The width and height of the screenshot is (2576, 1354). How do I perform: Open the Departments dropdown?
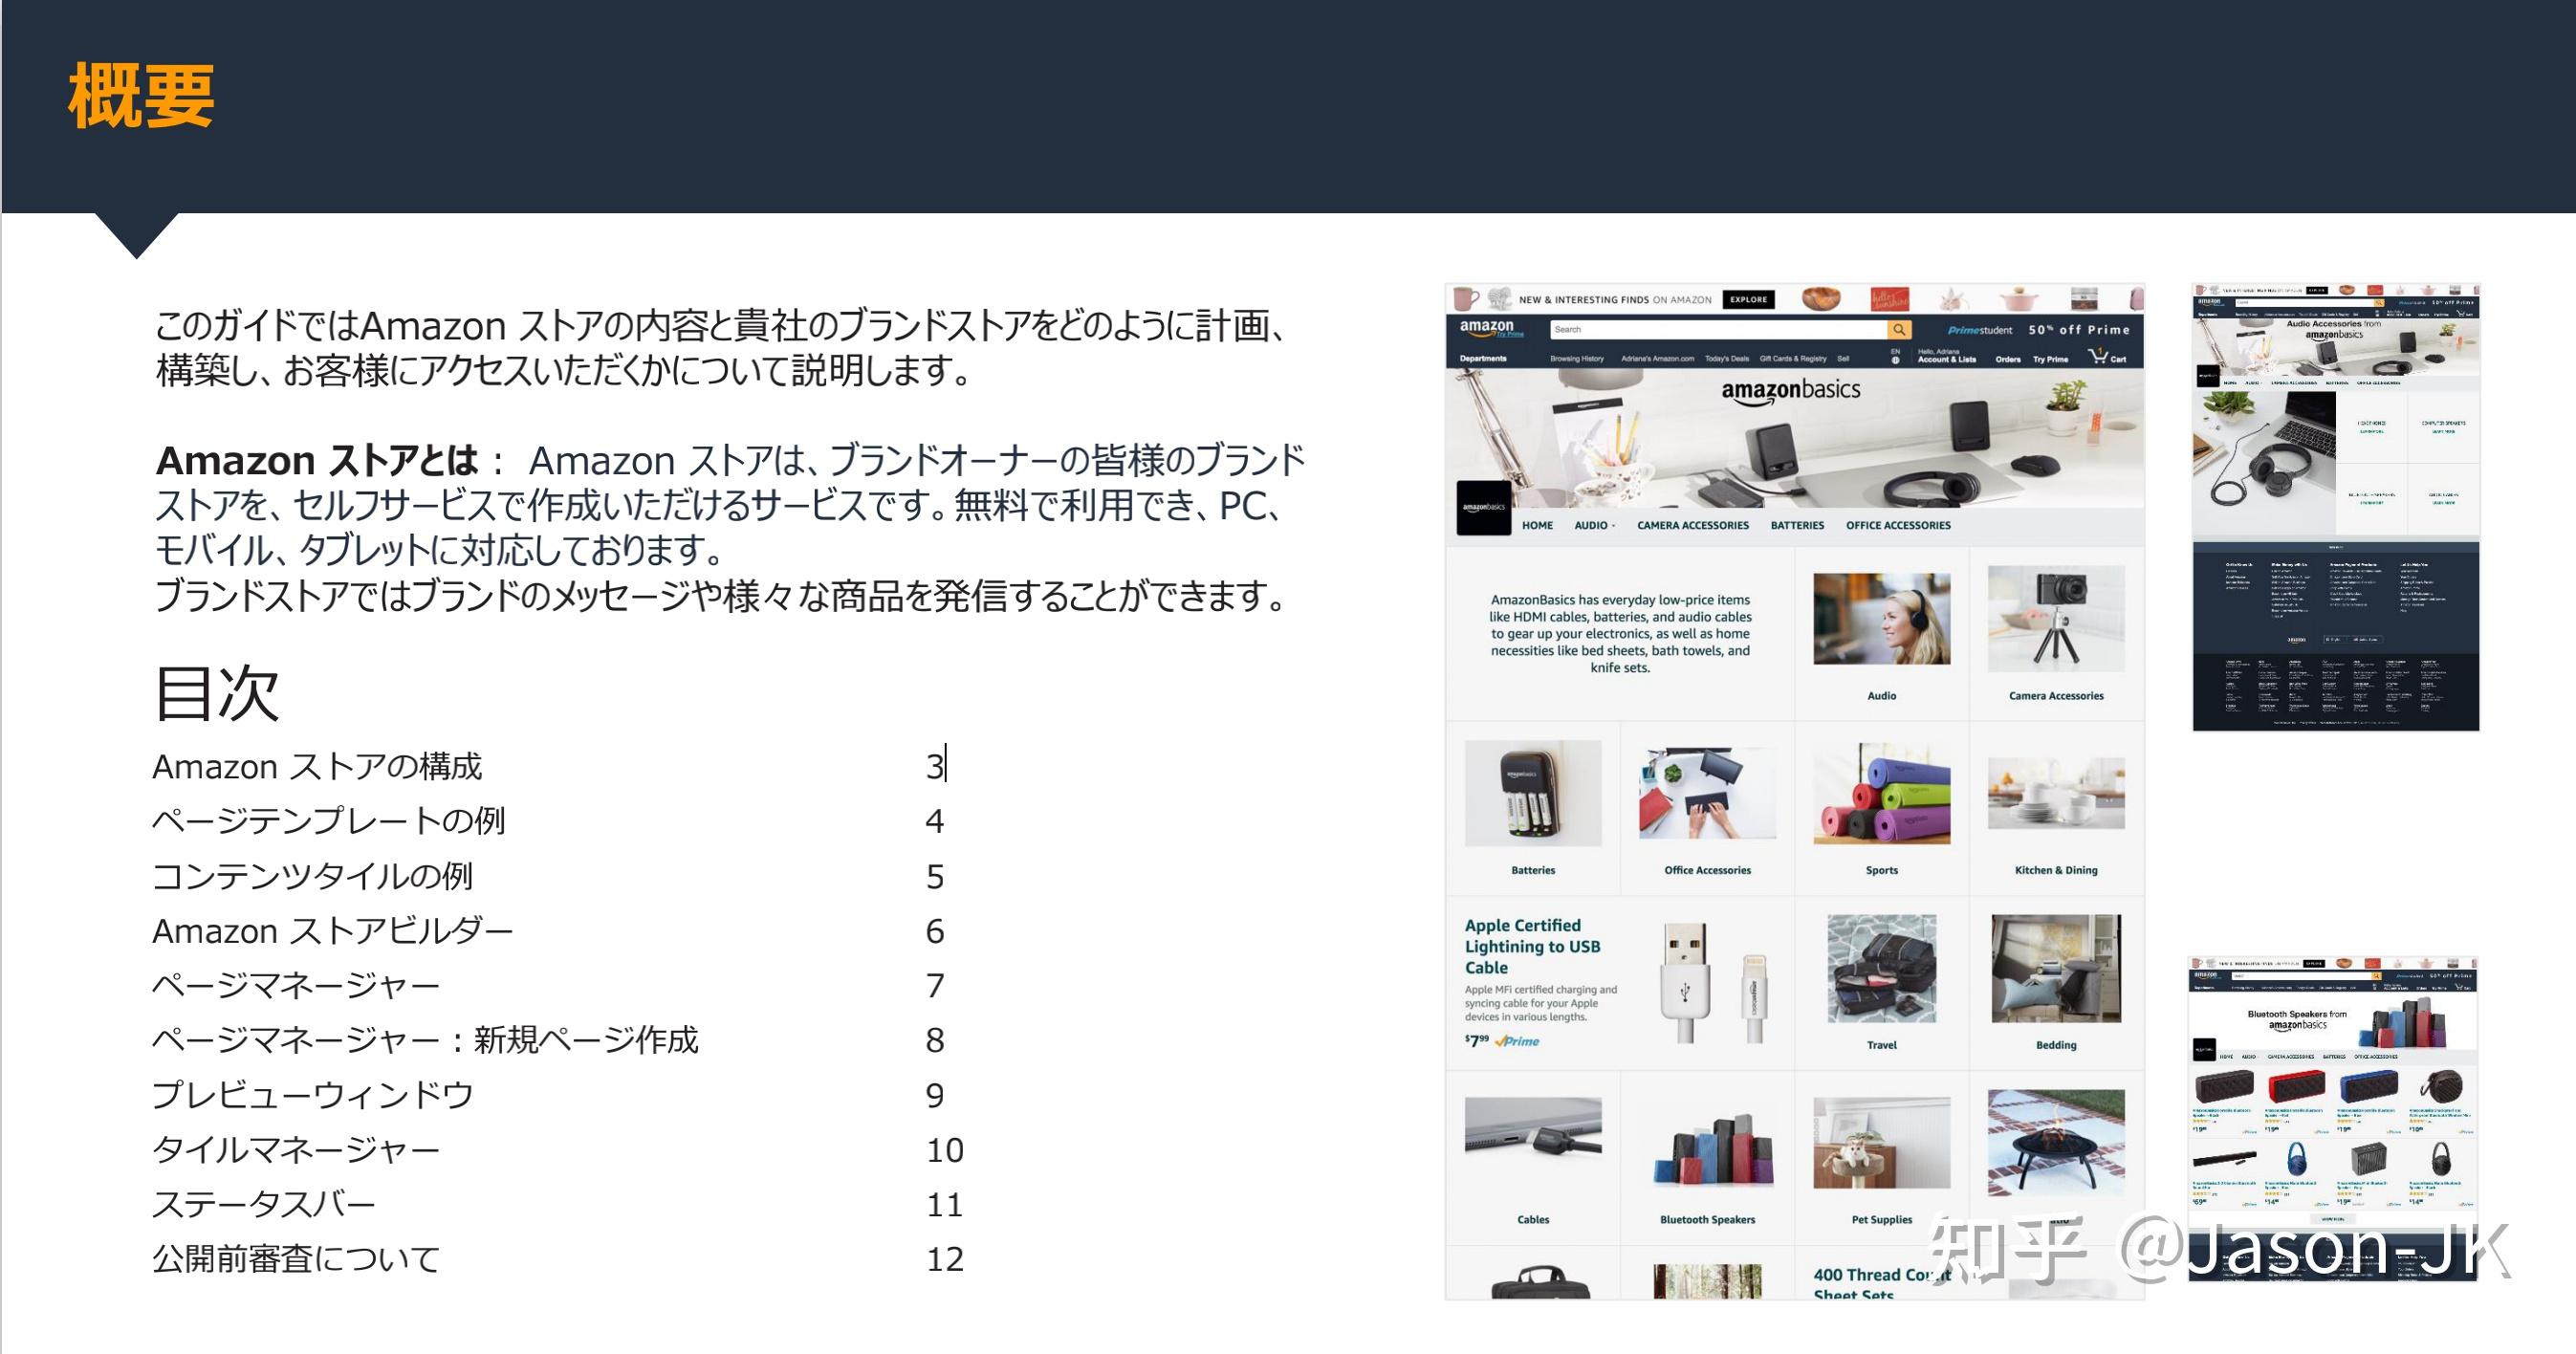click(1483, 360)
